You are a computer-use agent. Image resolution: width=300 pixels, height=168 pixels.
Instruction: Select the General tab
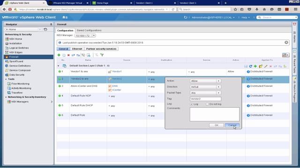coord(63,49)
